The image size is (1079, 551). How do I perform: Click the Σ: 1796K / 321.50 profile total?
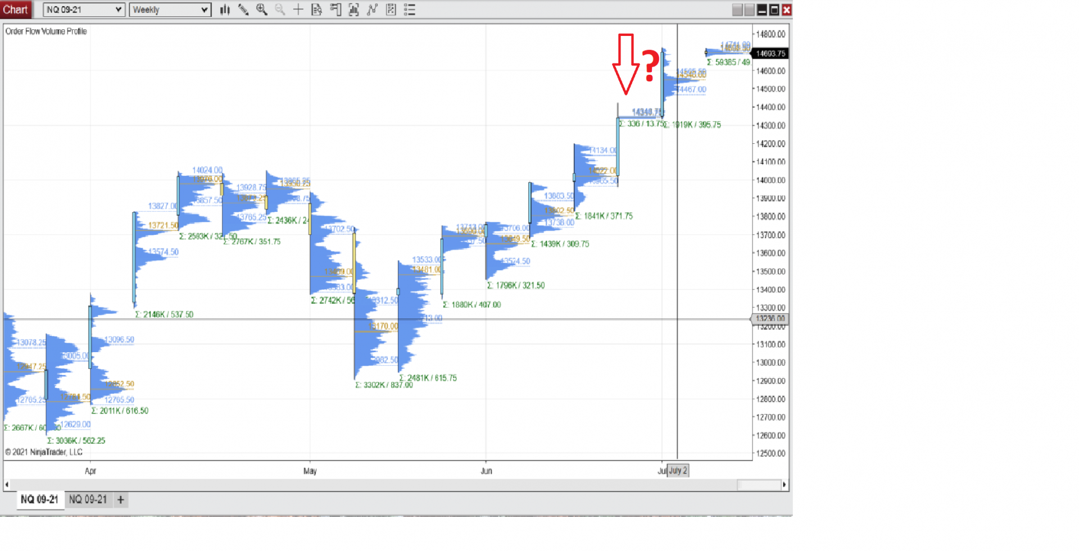point(516,285)
